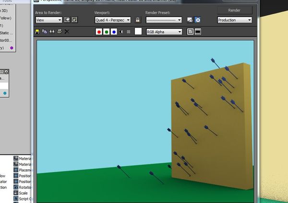Toggle the lock to viewport icon
The height and width of the screenshot is (203, 288).
point(138,20)
